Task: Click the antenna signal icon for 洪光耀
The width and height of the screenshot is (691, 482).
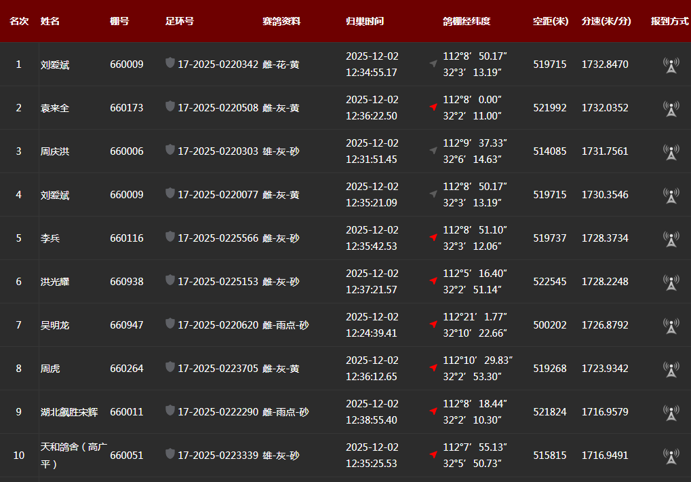Action: pos(671,282)
